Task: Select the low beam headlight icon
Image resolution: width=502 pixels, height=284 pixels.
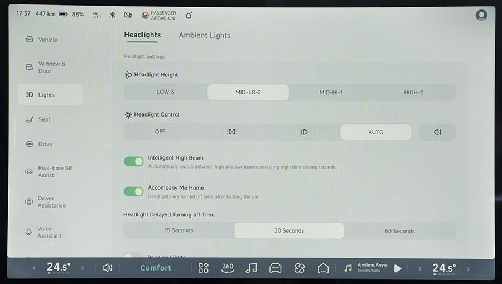Action: click(304, 132)
